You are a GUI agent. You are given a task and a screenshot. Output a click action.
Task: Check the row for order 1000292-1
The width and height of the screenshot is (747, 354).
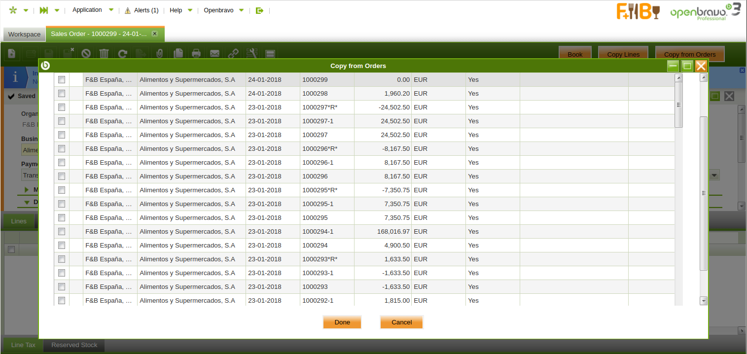(62, 300)
